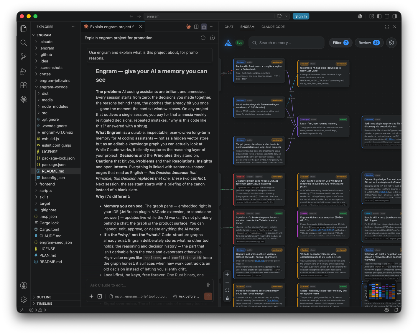Open notifications bell in status bar
418x335 pixels.
(396, 310)
